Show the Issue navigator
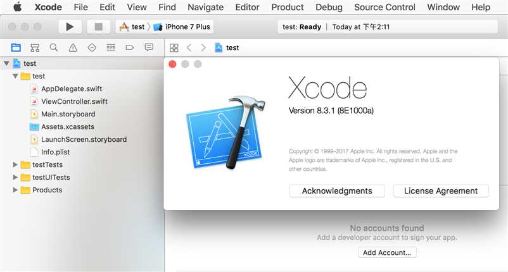The width and height of the screenshot is (508, 272). click(73, 48)
